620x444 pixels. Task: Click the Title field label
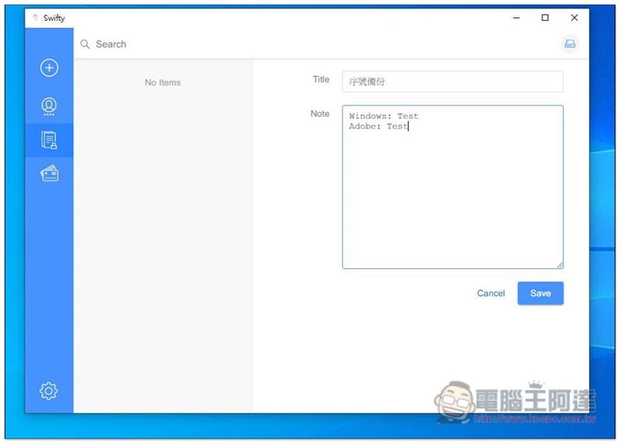tap(321, 79)
